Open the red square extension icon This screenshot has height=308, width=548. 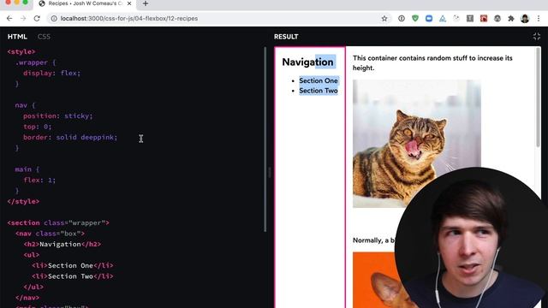tap(484, 19)
